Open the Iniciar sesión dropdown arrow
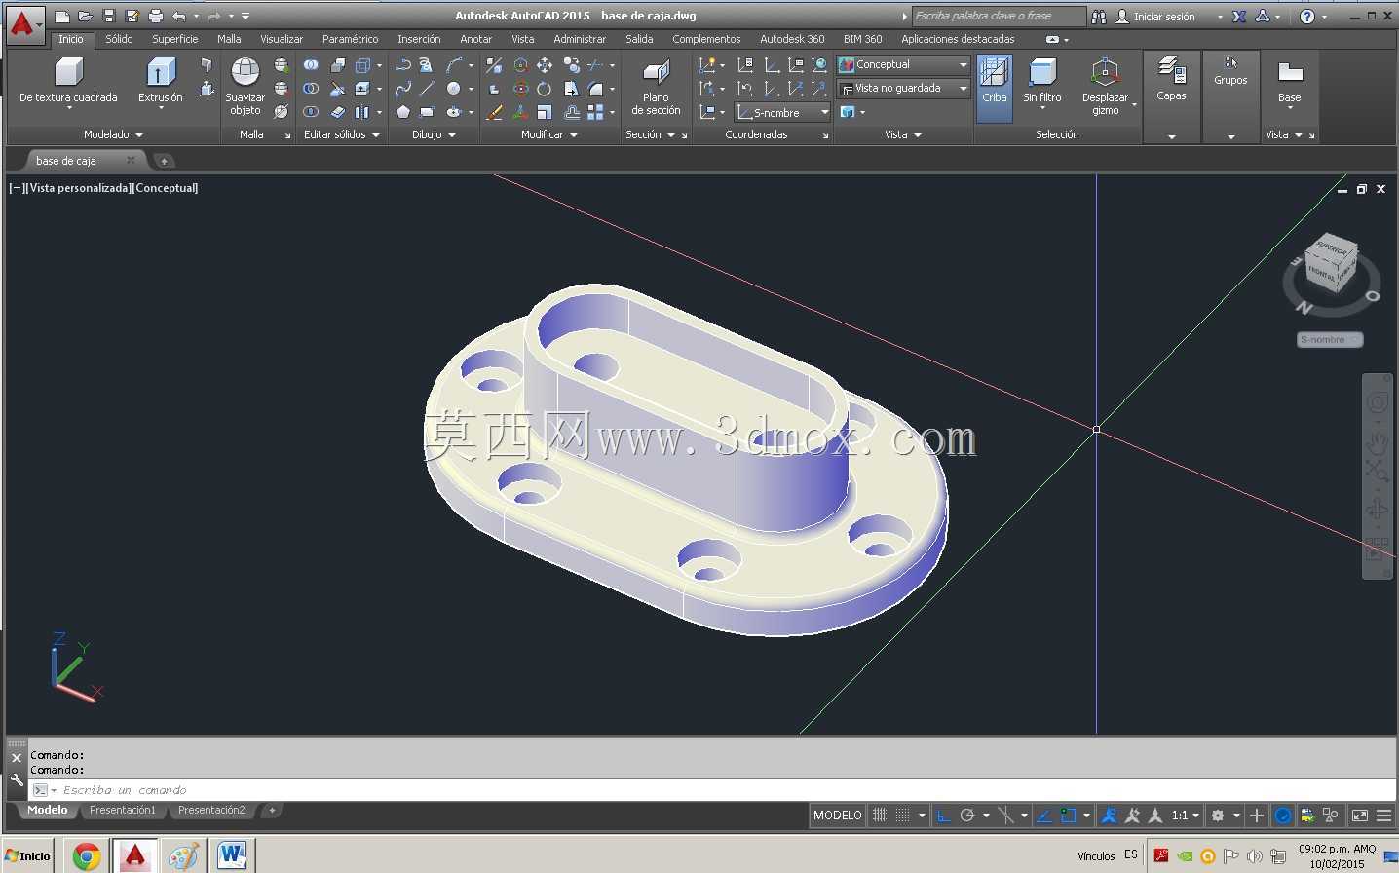 click(x=1220, y=17)
